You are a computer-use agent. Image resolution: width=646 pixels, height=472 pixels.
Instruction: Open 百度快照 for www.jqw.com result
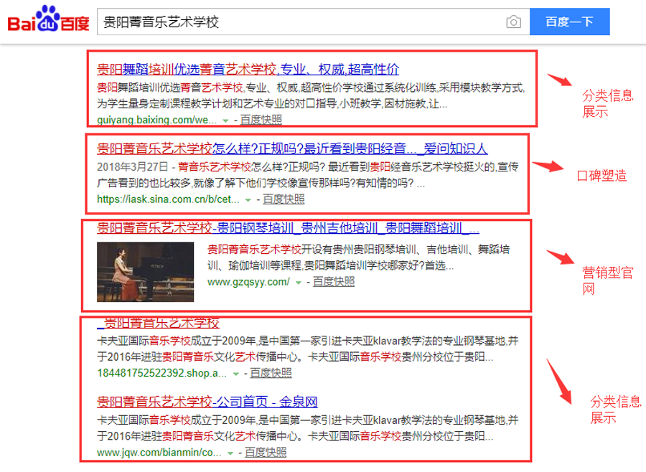pyautogui.click(x=266, y=453)
